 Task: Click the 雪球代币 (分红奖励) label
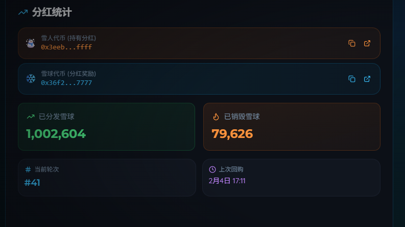[x=68, y=73]
